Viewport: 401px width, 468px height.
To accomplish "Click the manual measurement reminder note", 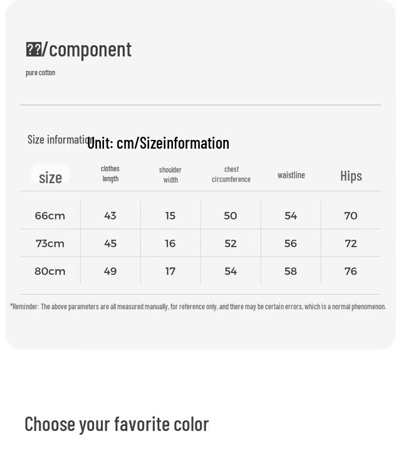I will coord(198,307).
